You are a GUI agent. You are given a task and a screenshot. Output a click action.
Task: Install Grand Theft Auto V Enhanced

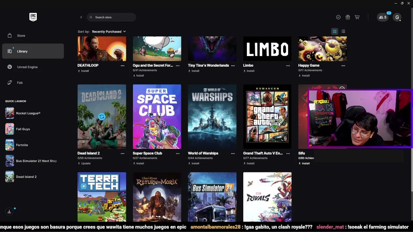[249, 163]
